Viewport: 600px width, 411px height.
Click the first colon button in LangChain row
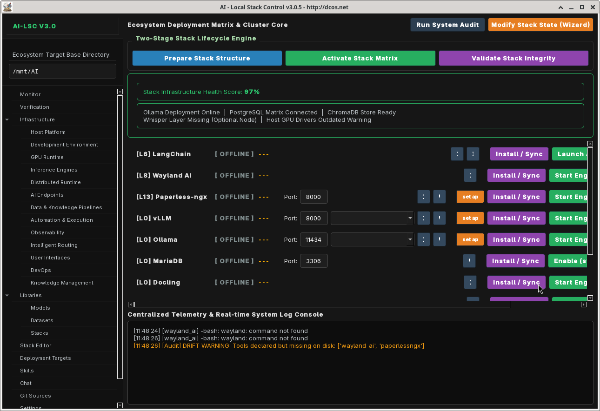457,154
